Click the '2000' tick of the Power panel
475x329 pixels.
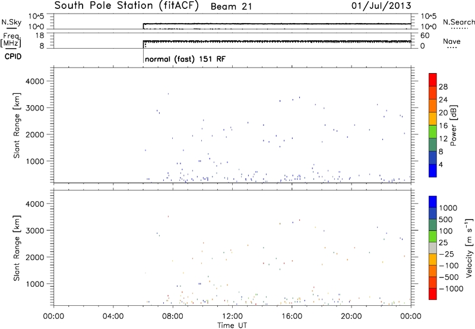coord(35,134)
